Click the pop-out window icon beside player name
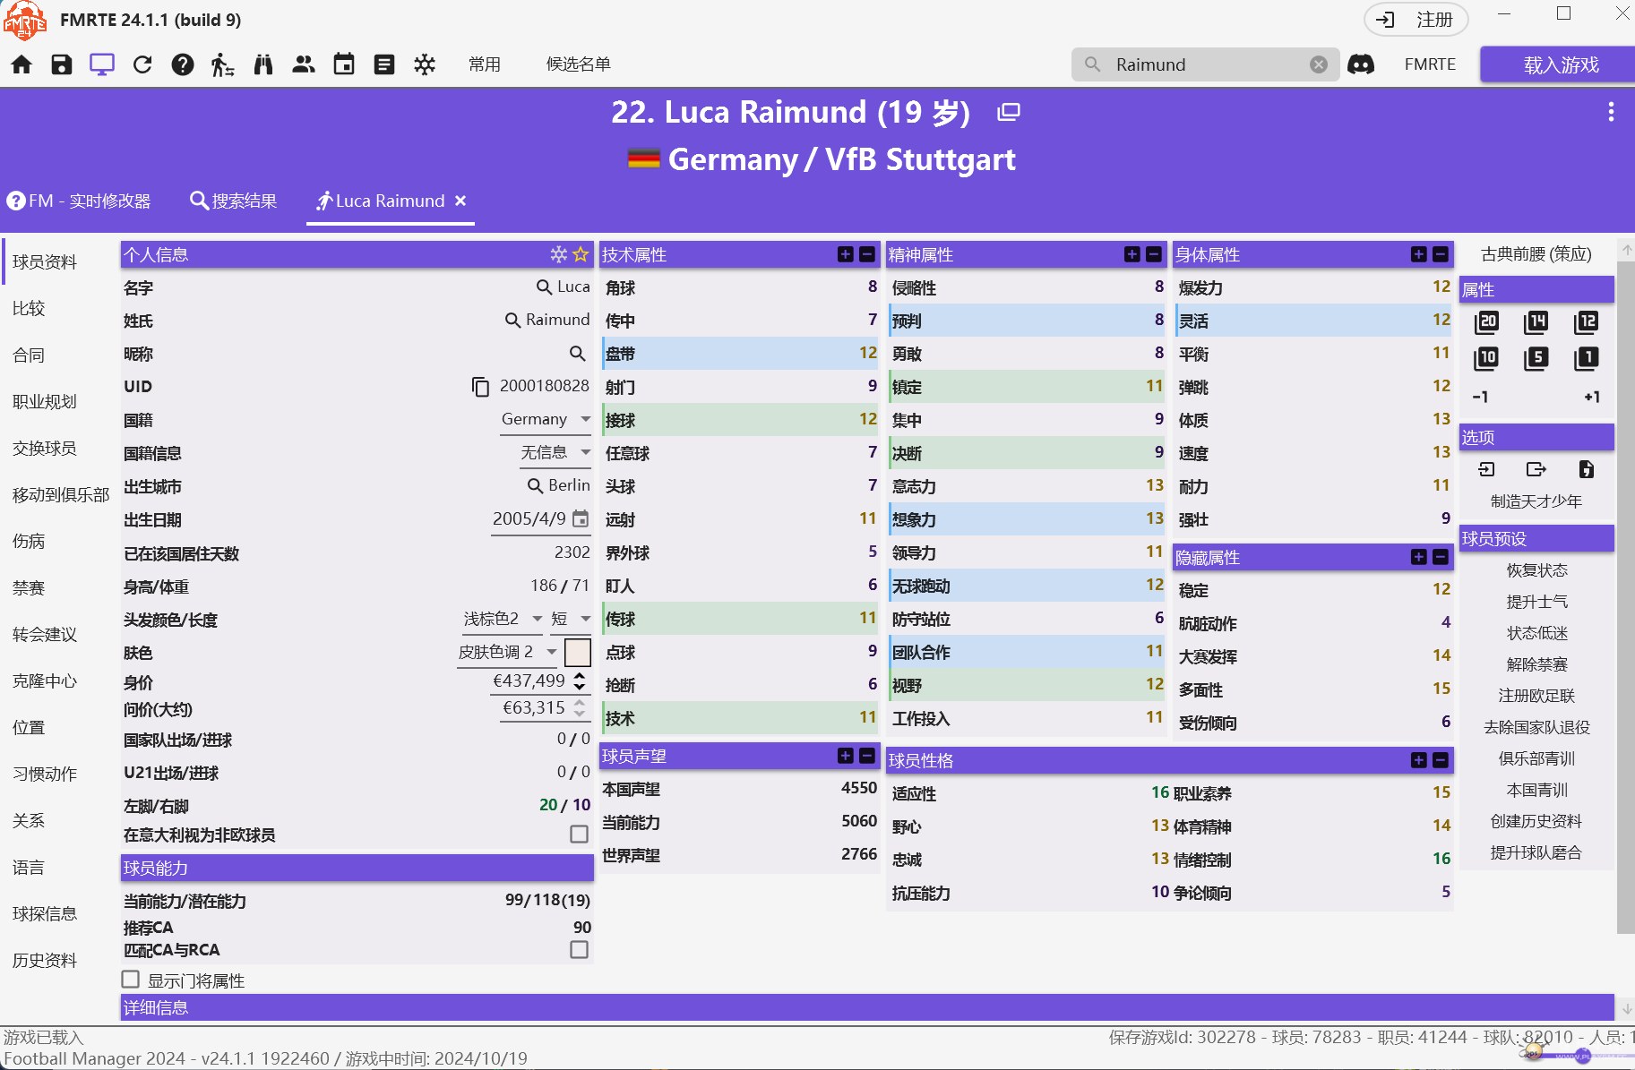The image size is (1635, 1070). coord(1009,112)
